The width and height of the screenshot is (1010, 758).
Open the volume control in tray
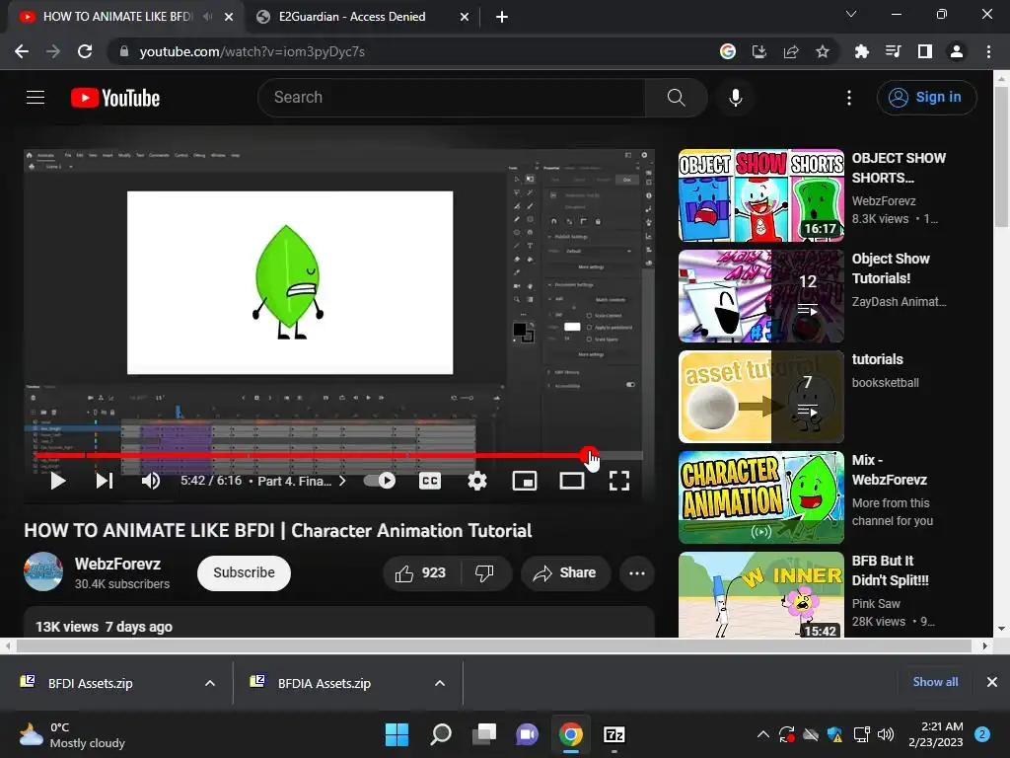click(886, 734)
